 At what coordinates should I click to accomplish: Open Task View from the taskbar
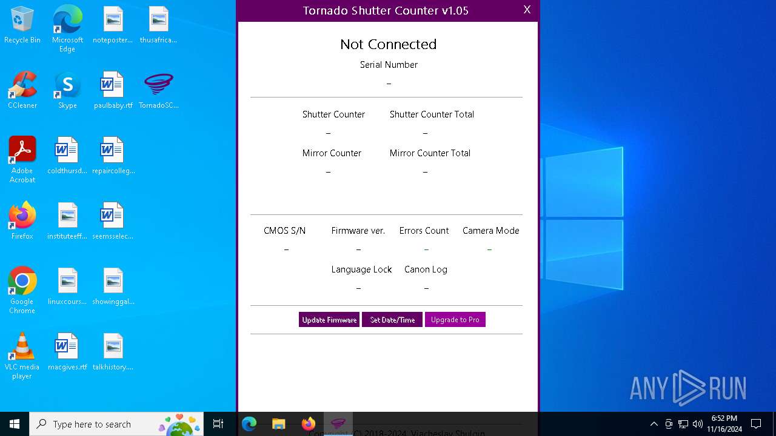pyautogui.click(x=218, y=424)
